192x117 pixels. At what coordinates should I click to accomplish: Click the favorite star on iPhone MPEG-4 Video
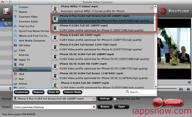click(x=152, y=7)
